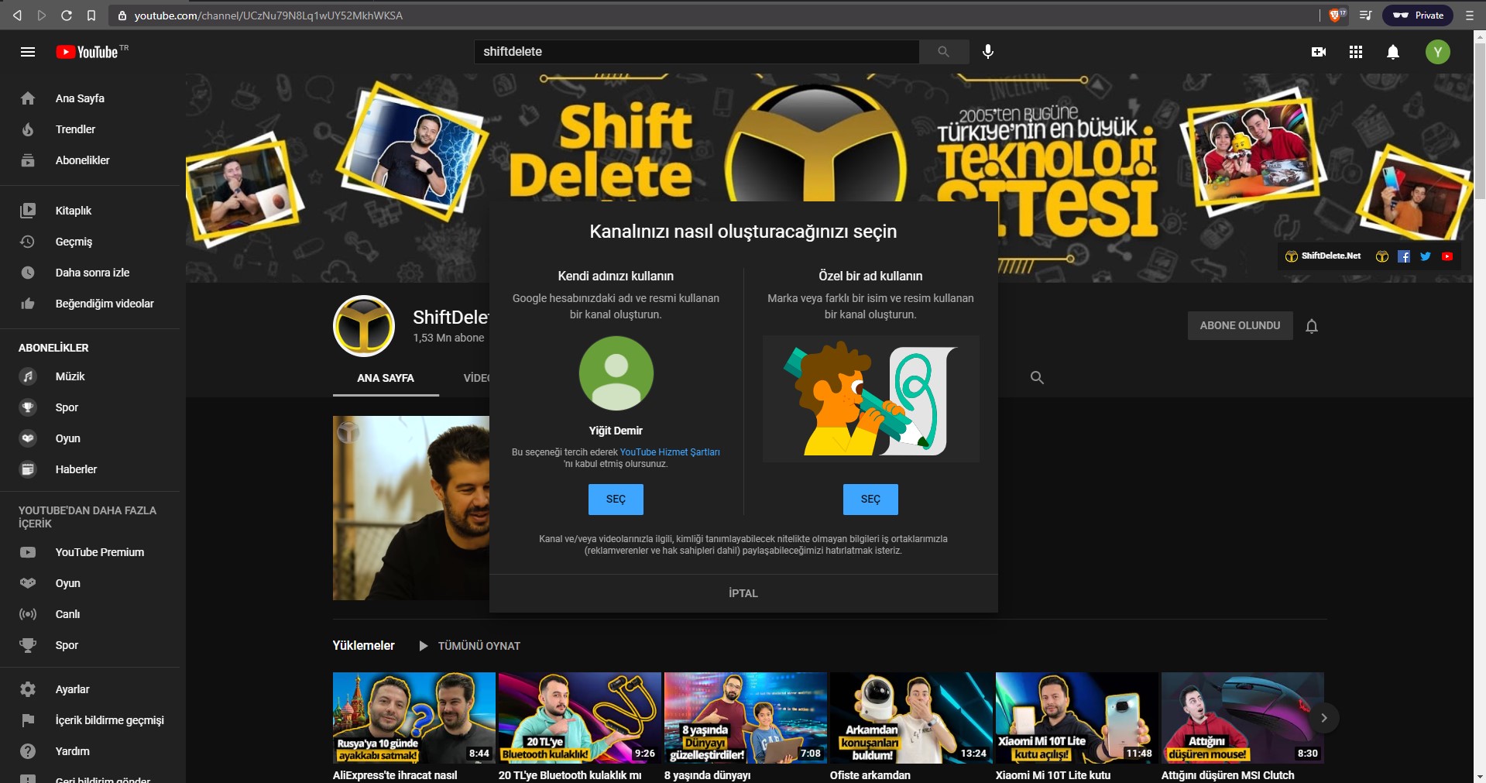Bookmark this page using address bar icon
Screen dimensions: 1486x783
[x=91, y=15]
